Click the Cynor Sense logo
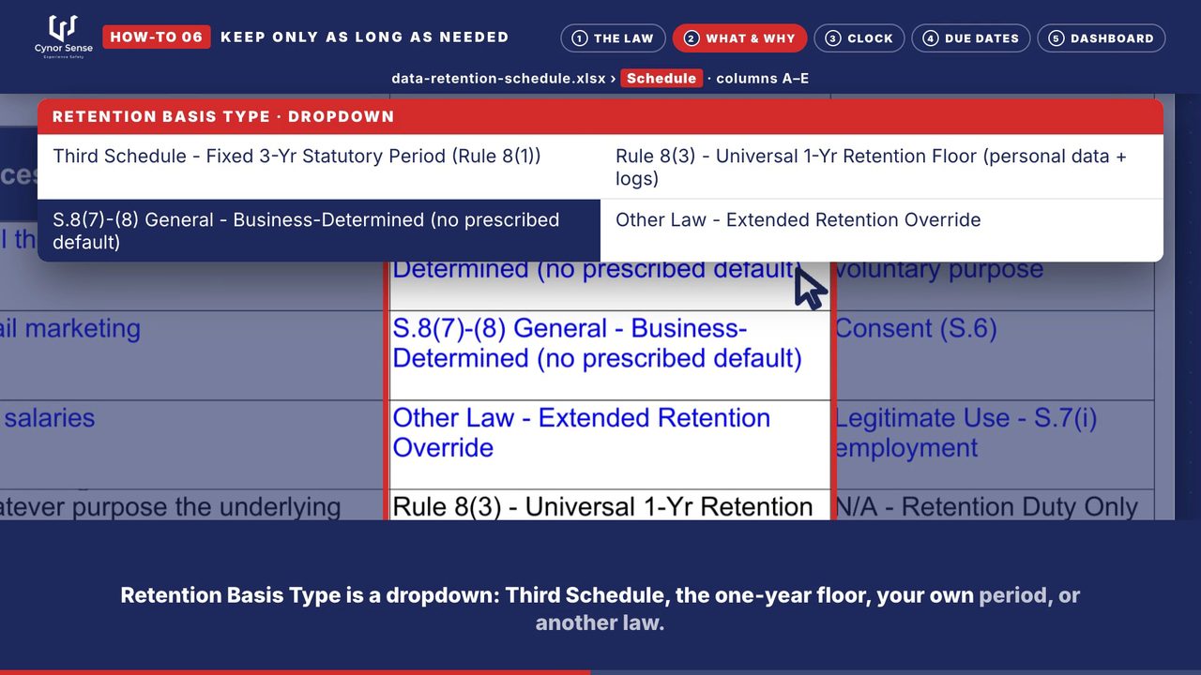1201x675 pixels. tap(63, 37)
